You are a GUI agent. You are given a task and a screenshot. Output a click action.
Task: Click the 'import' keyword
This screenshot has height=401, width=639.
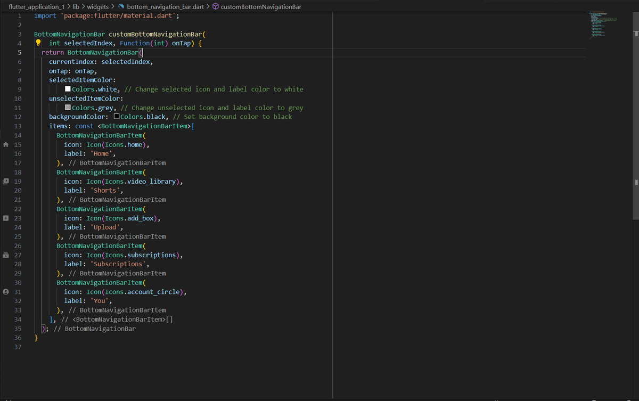coord(45,15)
